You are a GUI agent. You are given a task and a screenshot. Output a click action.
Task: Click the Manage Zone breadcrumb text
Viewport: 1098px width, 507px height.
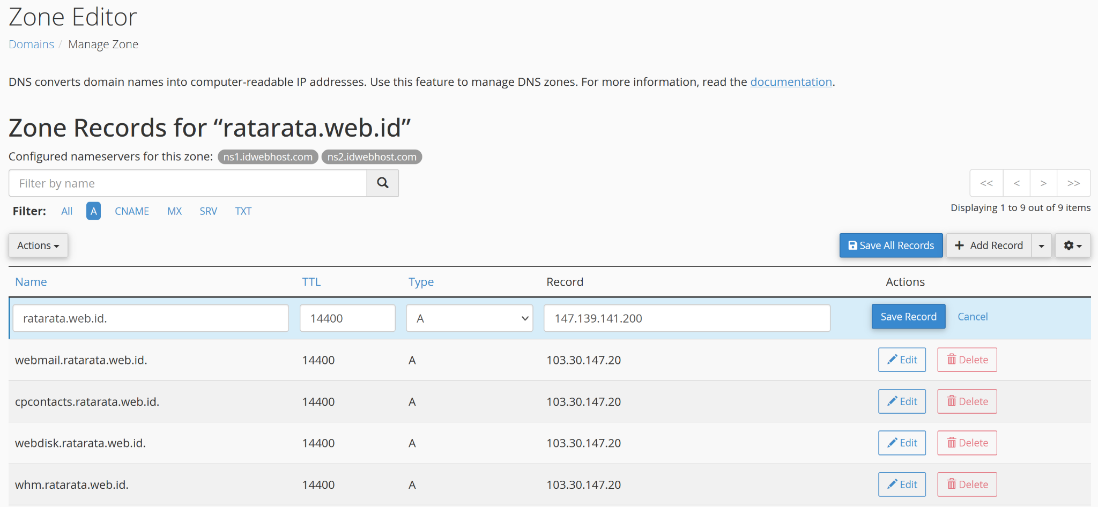(103, 44)
